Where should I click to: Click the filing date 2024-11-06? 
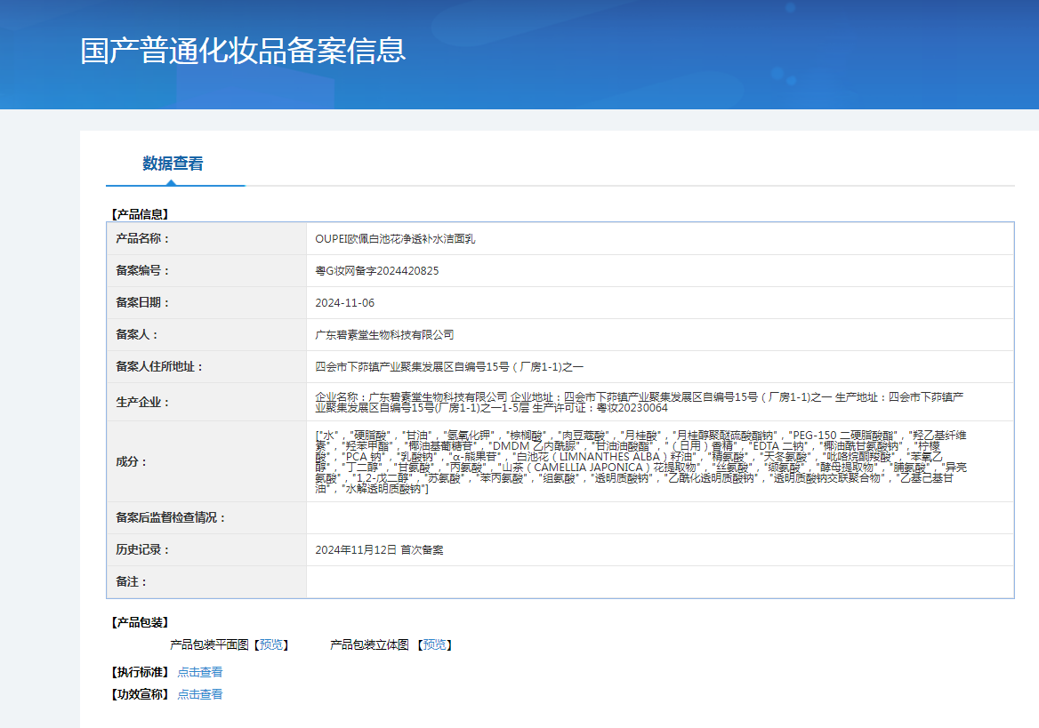point(344,303)
